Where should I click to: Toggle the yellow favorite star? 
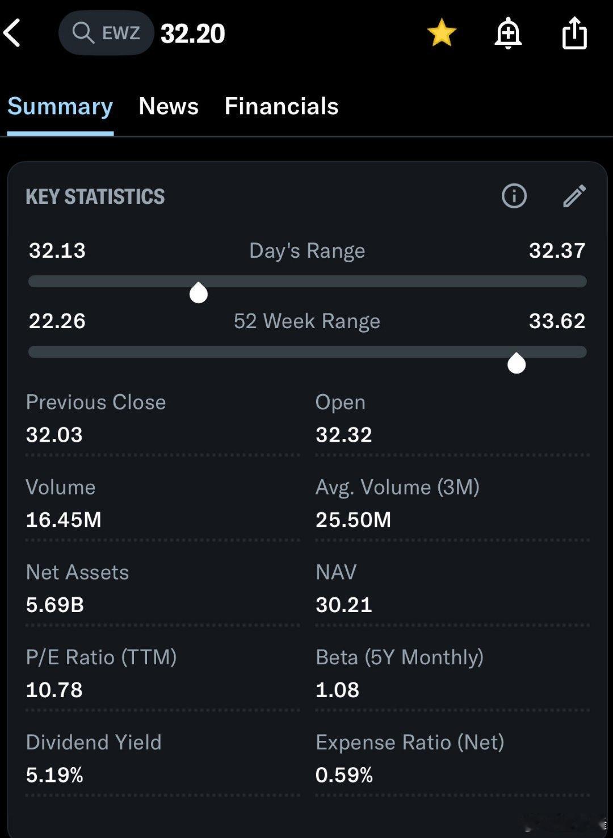click(x=441, y=33)
